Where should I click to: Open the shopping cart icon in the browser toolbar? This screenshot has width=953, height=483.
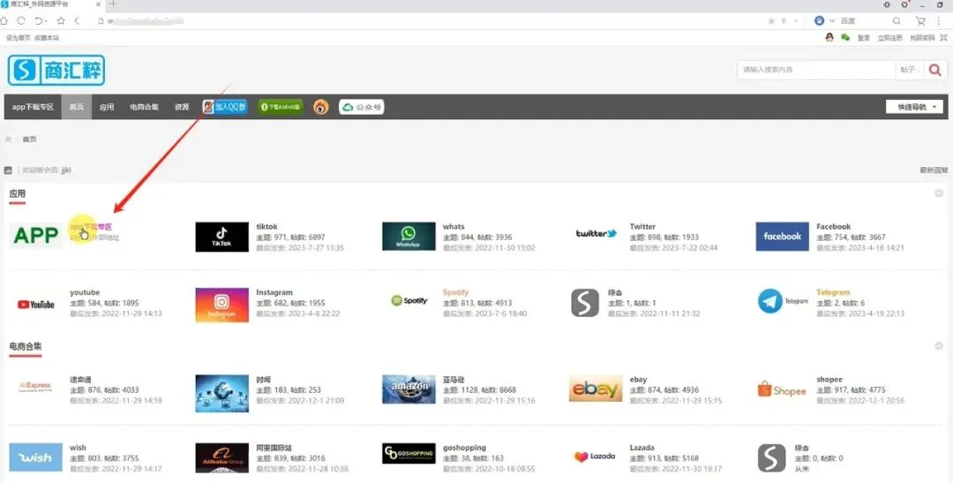(920, 20)
